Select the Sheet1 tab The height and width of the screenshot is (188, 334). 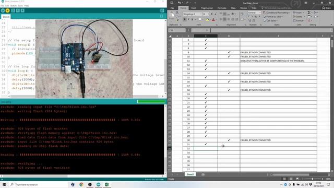190,174
